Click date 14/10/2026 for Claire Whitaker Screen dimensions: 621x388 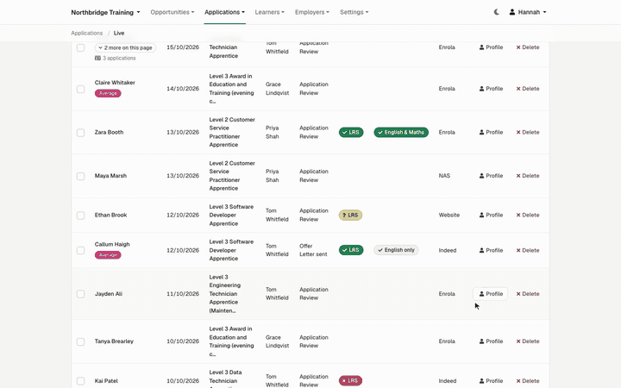183,89
